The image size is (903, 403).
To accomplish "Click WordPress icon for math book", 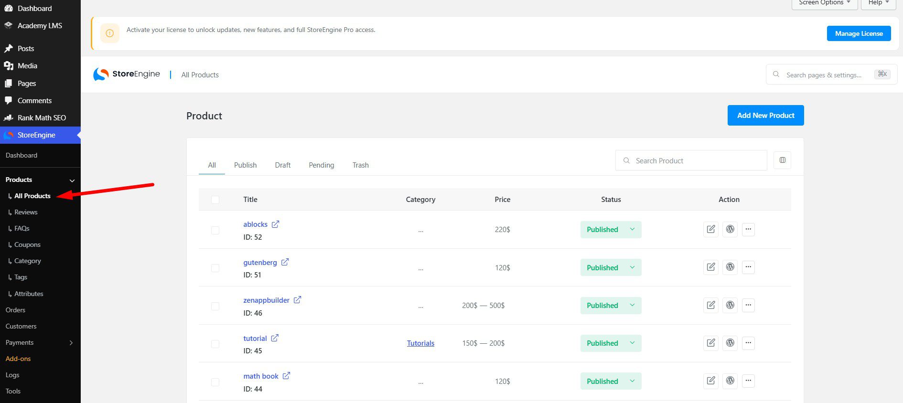I will [730, 381].
